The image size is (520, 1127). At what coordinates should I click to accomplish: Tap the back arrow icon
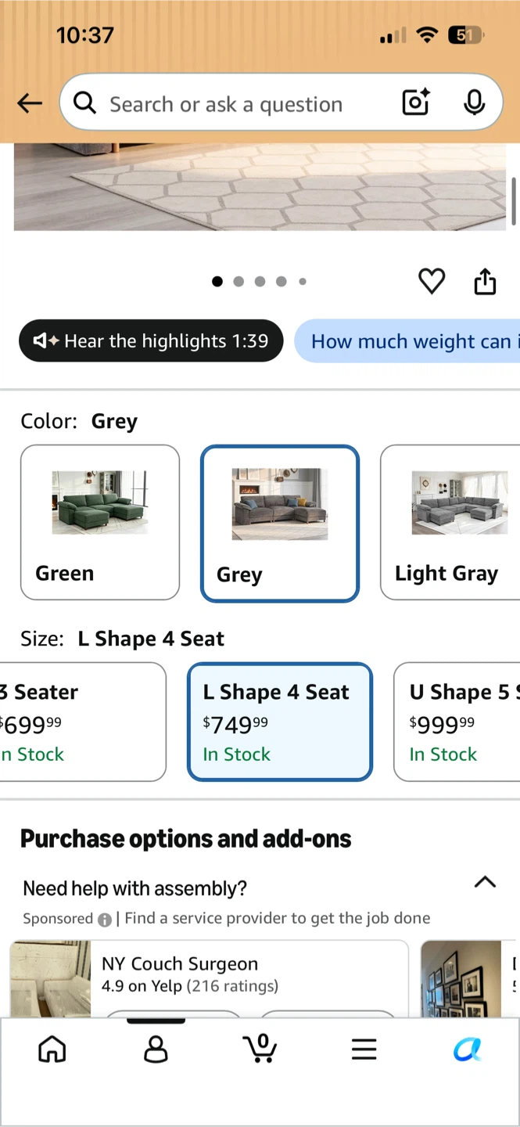pyautogui.click(x=30, y=103)
